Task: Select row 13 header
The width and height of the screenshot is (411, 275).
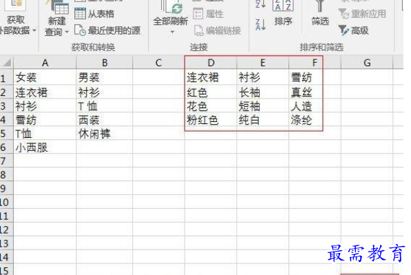Action: click(x=6, y=243)
